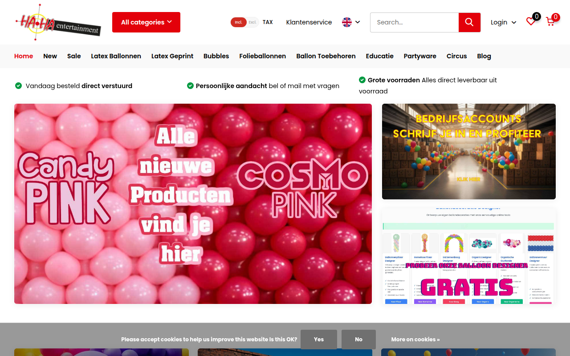Screen dimensions: 570x356
Task: Expand the All categories dropdown
Action: click(x=146, y=22)
